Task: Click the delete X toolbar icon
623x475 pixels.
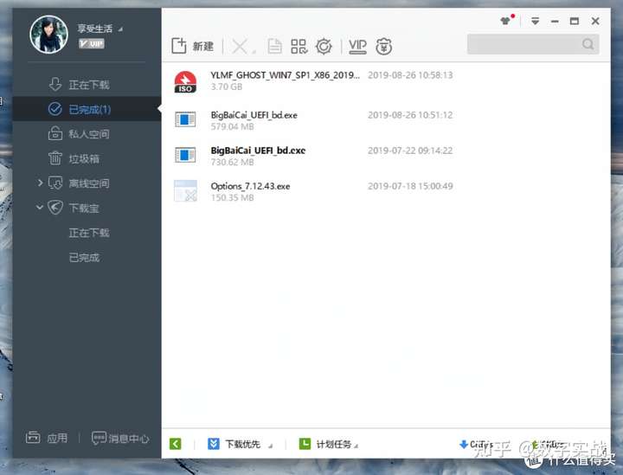Action: pyautogui.click(x=239, y=47)
